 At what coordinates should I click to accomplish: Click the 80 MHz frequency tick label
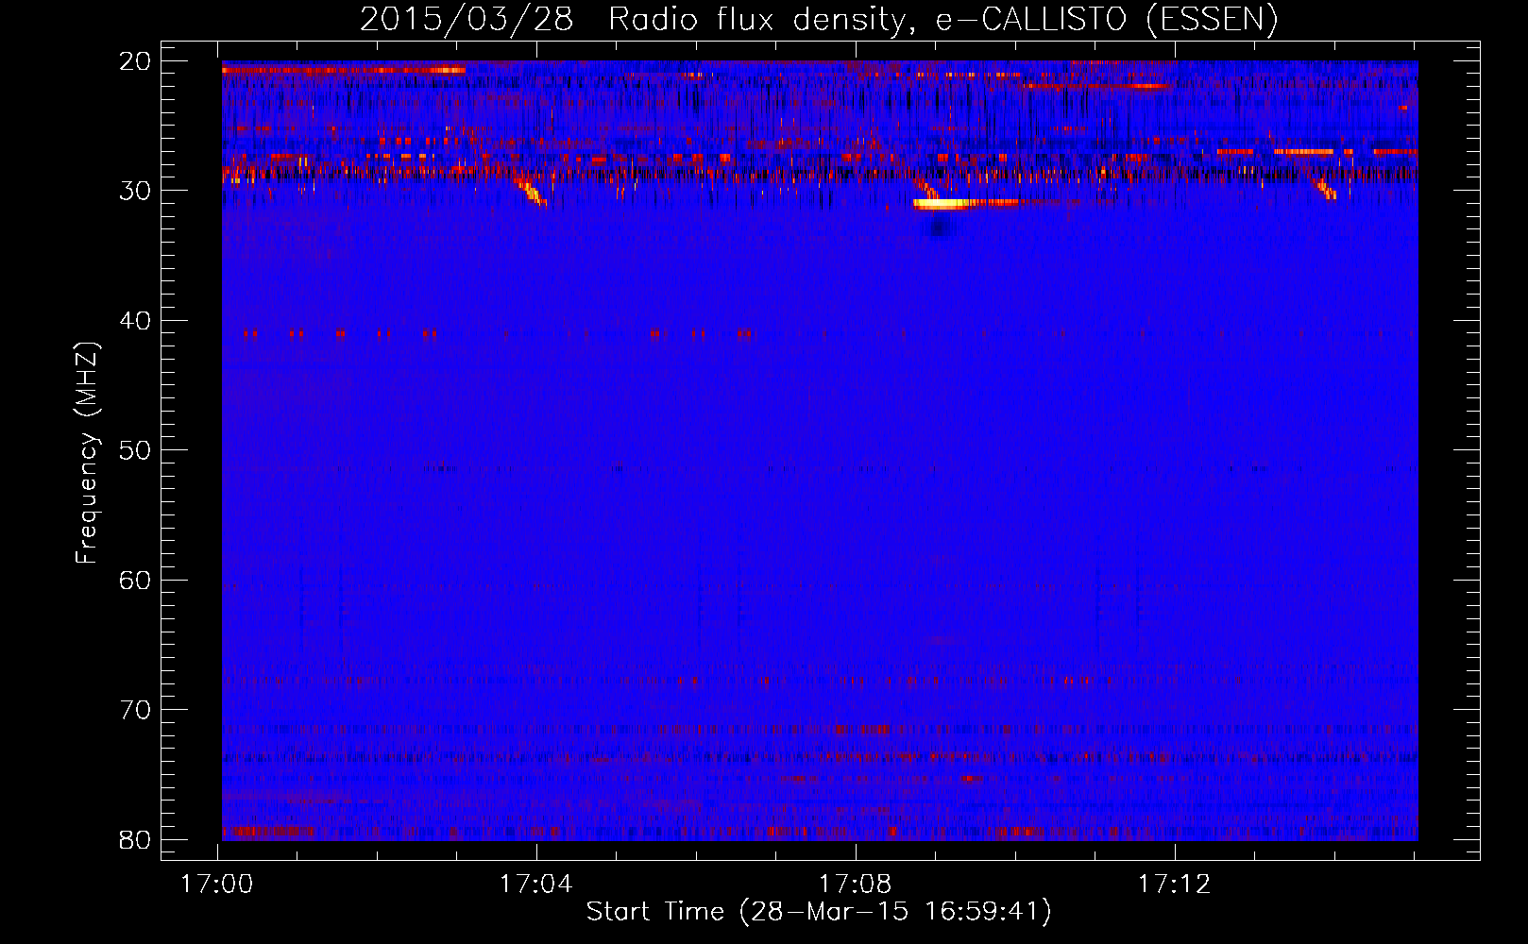click(x=135, y=839)
